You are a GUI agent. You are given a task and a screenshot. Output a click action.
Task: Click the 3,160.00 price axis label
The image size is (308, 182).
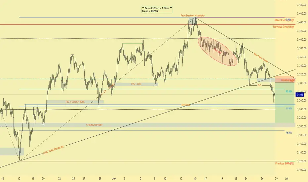pyautogui.click(x=302, y=144)
